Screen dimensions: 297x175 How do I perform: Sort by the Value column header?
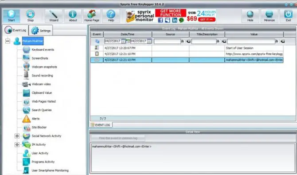pyautogui.click(x=254, y=34)
